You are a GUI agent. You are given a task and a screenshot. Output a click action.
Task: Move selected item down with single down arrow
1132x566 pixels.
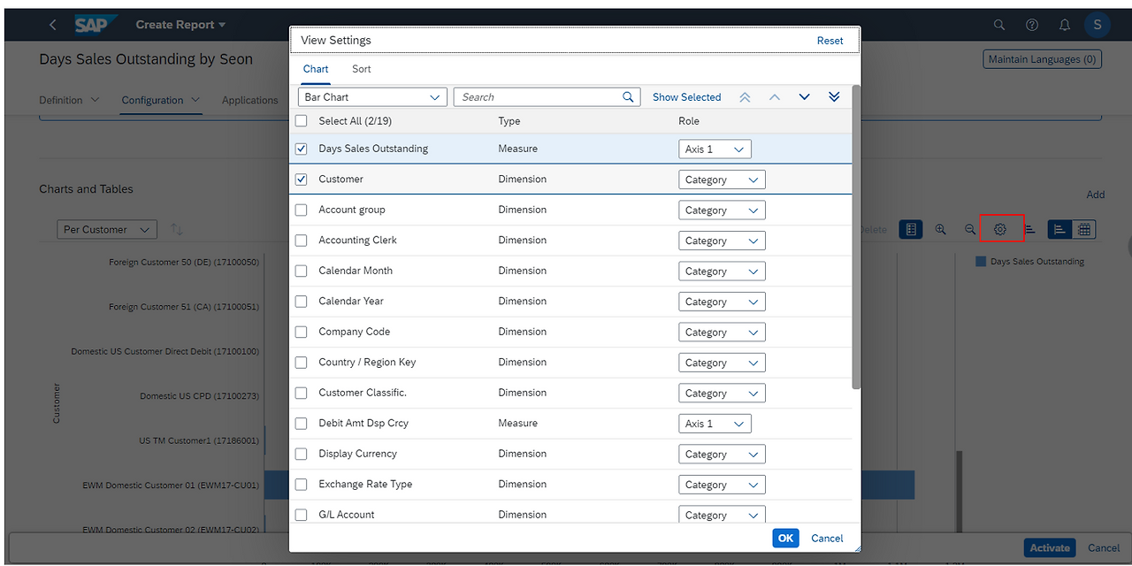pos(804,97)
